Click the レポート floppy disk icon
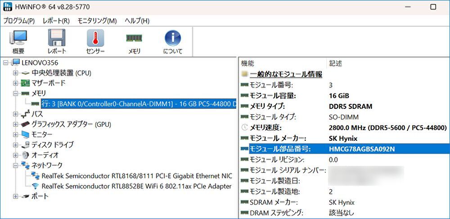The height and width of the screenshot is (219, 450). (x=57, y=42)
